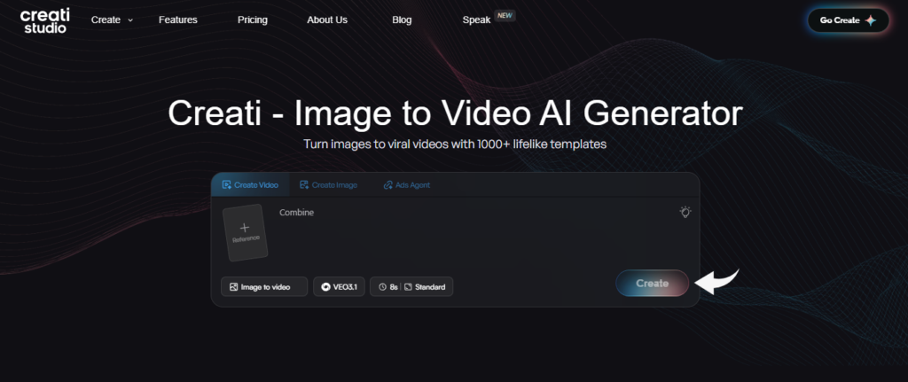Open the 8s Standard settings selector

pyautogui.click(x=411, y=286)
